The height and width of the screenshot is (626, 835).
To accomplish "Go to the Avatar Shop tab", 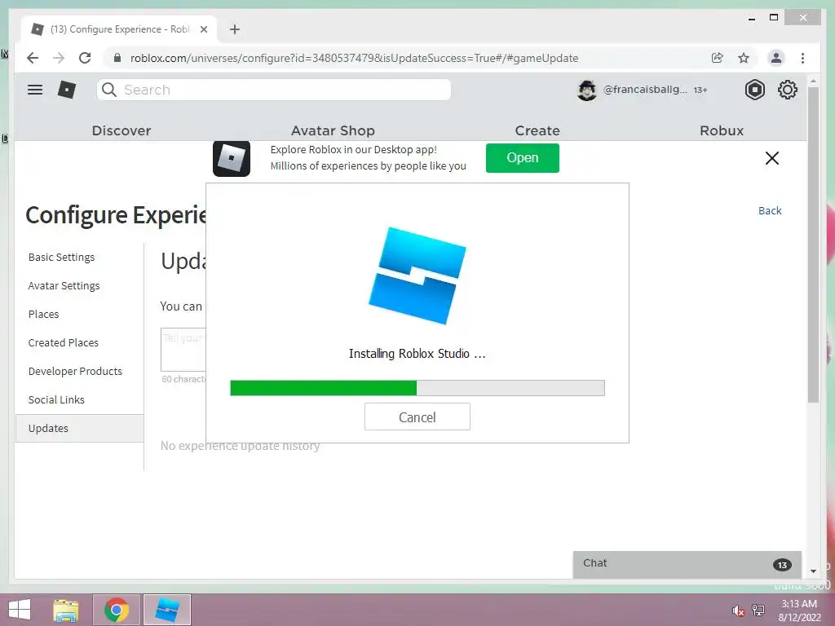I will point(333,130).
